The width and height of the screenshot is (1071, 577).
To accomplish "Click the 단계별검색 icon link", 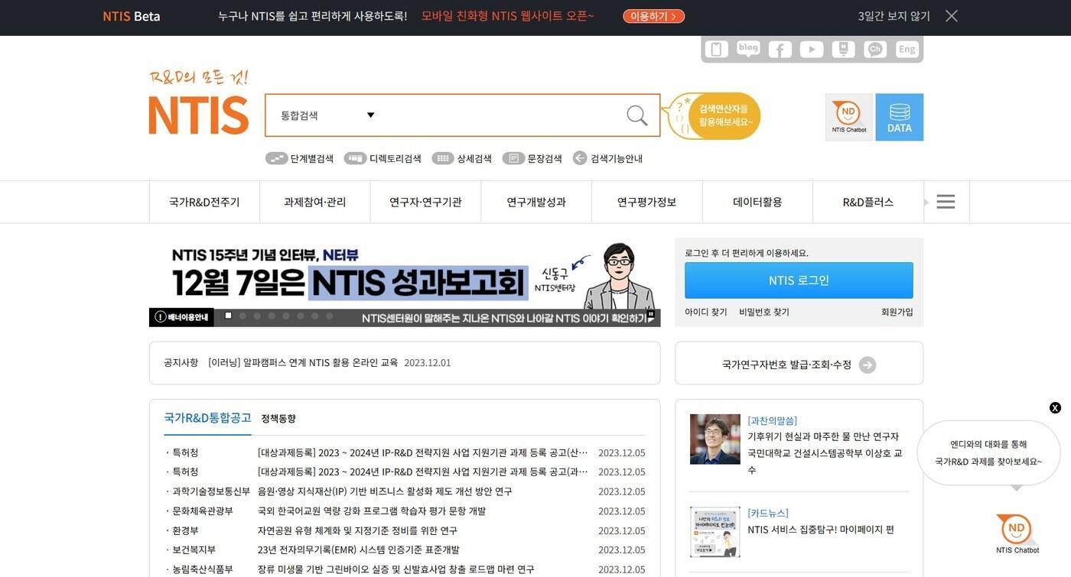I will 300,158.
